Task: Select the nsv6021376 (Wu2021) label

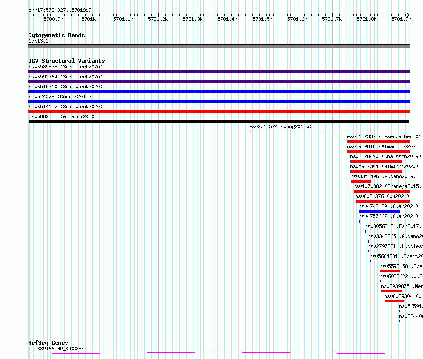Action: coord(382,196)
